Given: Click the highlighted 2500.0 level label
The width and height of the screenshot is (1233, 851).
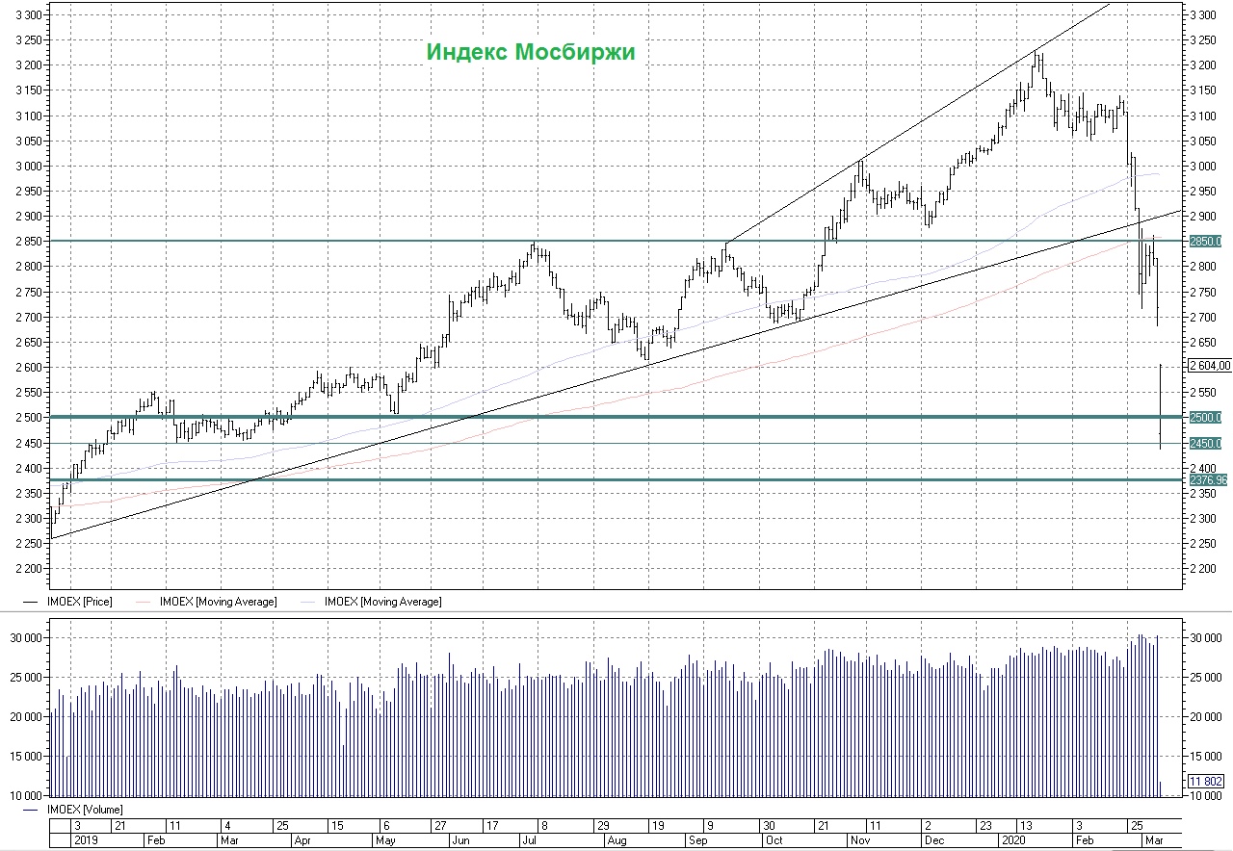Looking at the screenshot, I should (1206, 418).
